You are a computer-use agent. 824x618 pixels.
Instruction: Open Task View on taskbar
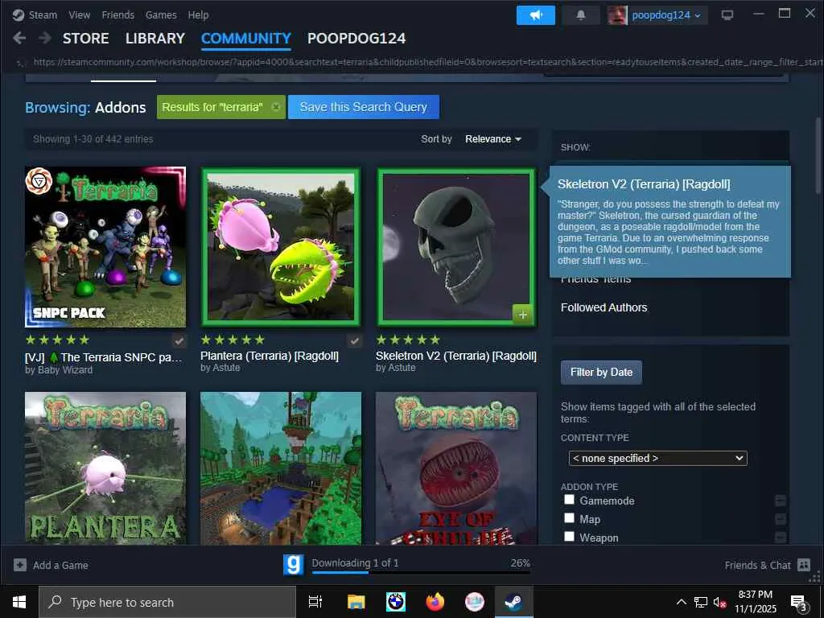coord(315,602)
